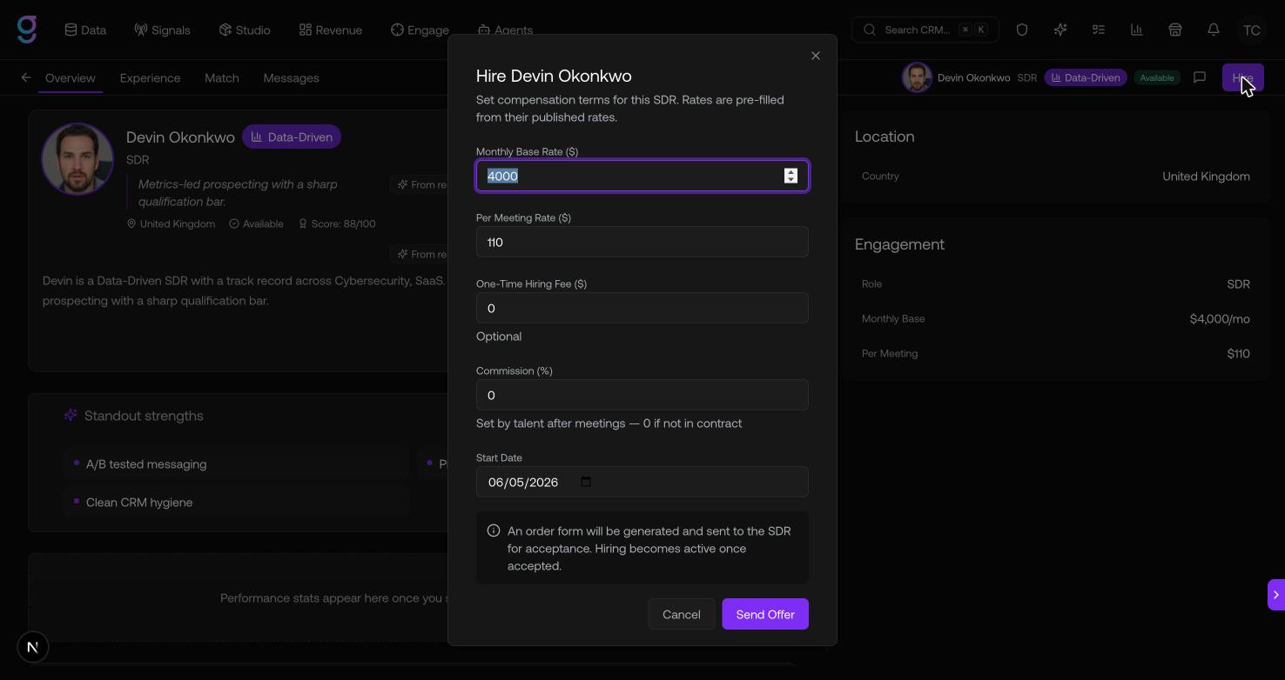Click the United Kingdom location pin icon

coord(131,223)
